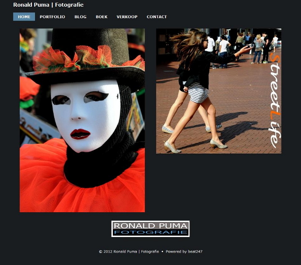
Task: Click the red lips on the white mask
Action: coord(80,134)
